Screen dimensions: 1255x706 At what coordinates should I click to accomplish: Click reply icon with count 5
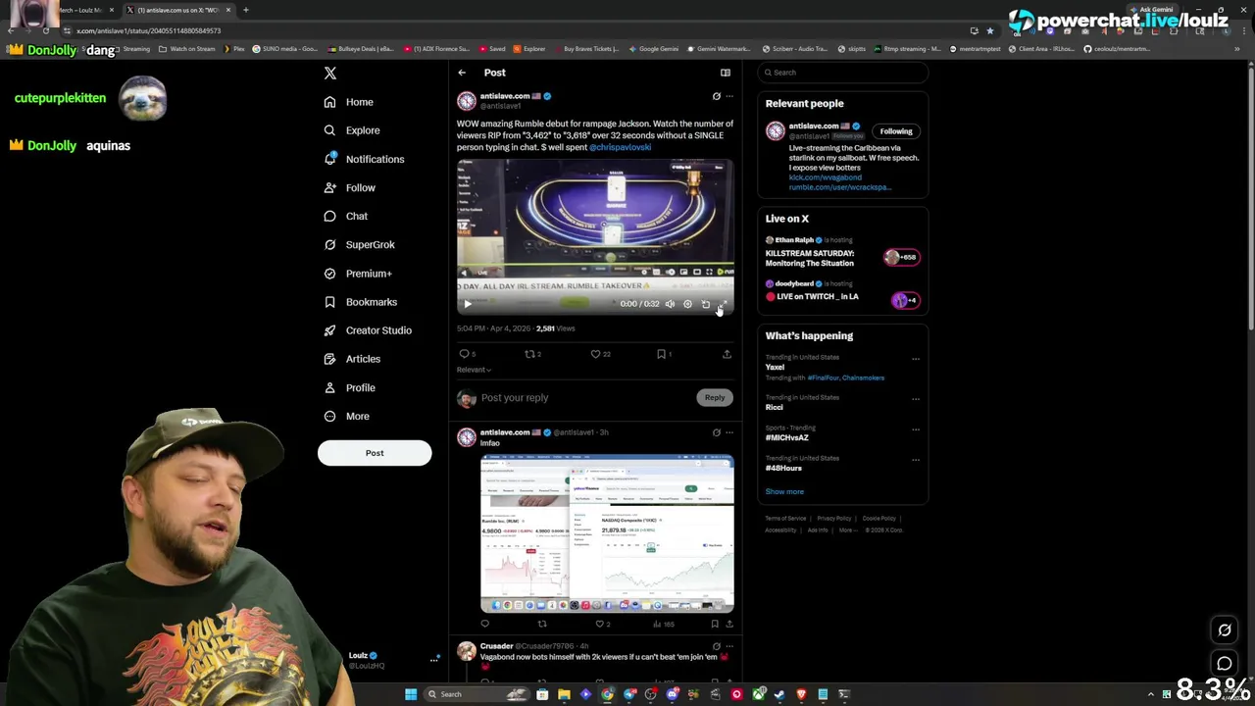coord(468,354)
